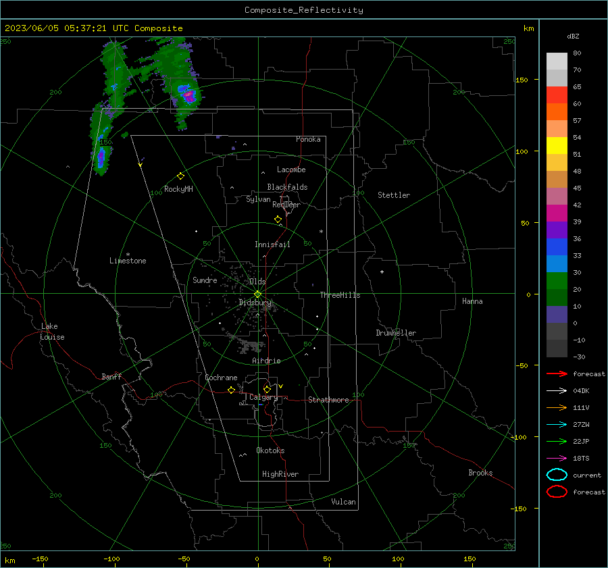Image resolution: width=608 pixels, height=568 pixels.
Task: Select the cyan current ellipse legend icon
Action: click(557, 475)
